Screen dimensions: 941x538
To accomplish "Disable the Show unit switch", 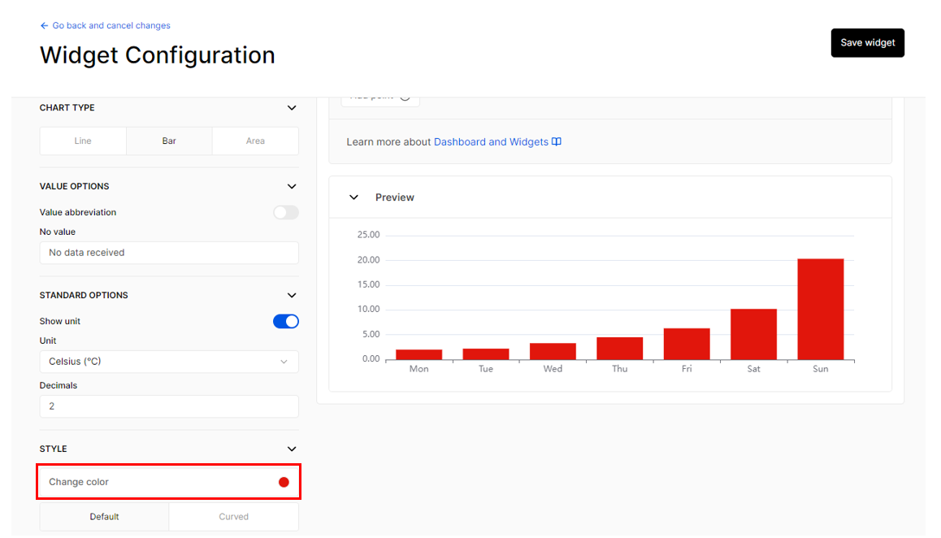I will 286,321.
